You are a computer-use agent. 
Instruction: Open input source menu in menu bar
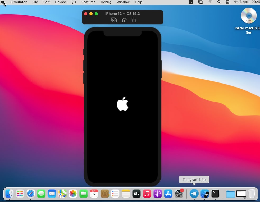tap(191, 2)
